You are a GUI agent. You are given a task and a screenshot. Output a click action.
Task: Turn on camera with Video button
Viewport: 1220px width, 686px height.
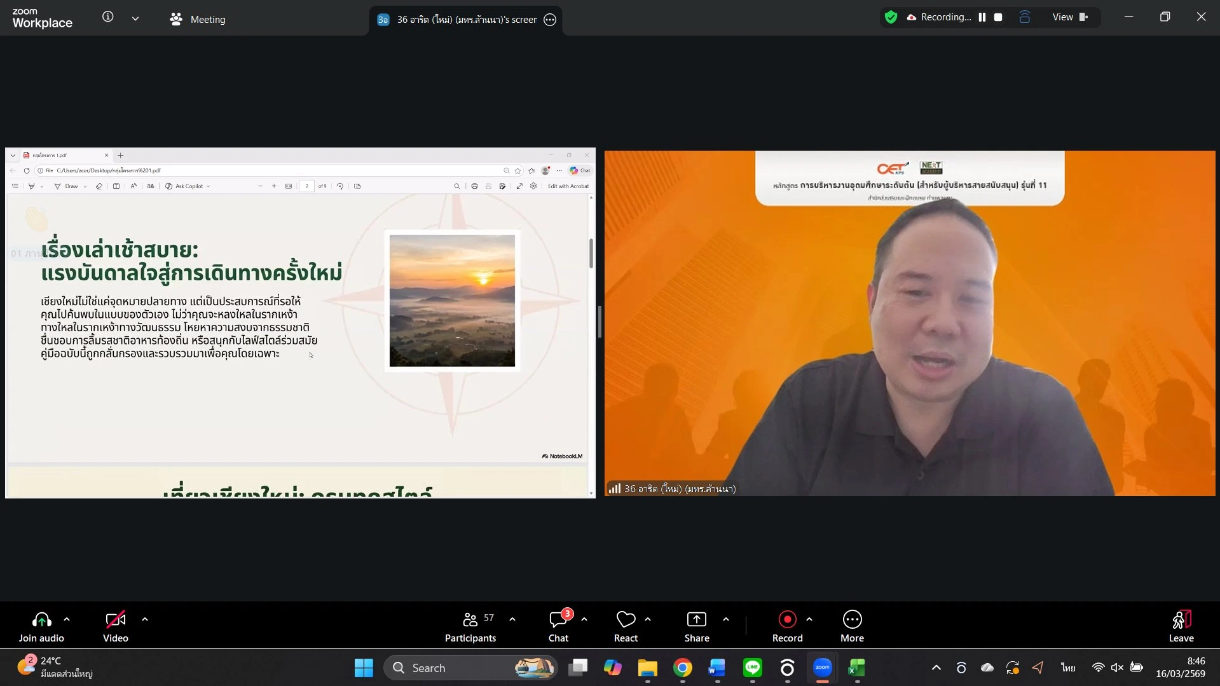(x=116, y=626)
